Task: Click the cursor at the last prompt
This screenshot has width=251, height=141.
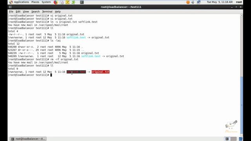Action: pyautogui.click(x=51, y=75)
